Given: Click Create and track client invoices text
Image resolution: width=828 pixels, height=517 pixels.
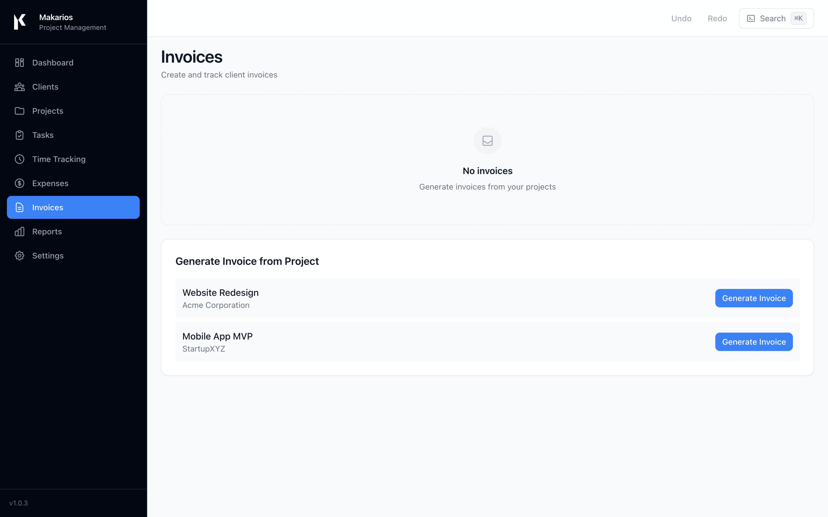Looking at the screenshot, I should tap(219, 75).
